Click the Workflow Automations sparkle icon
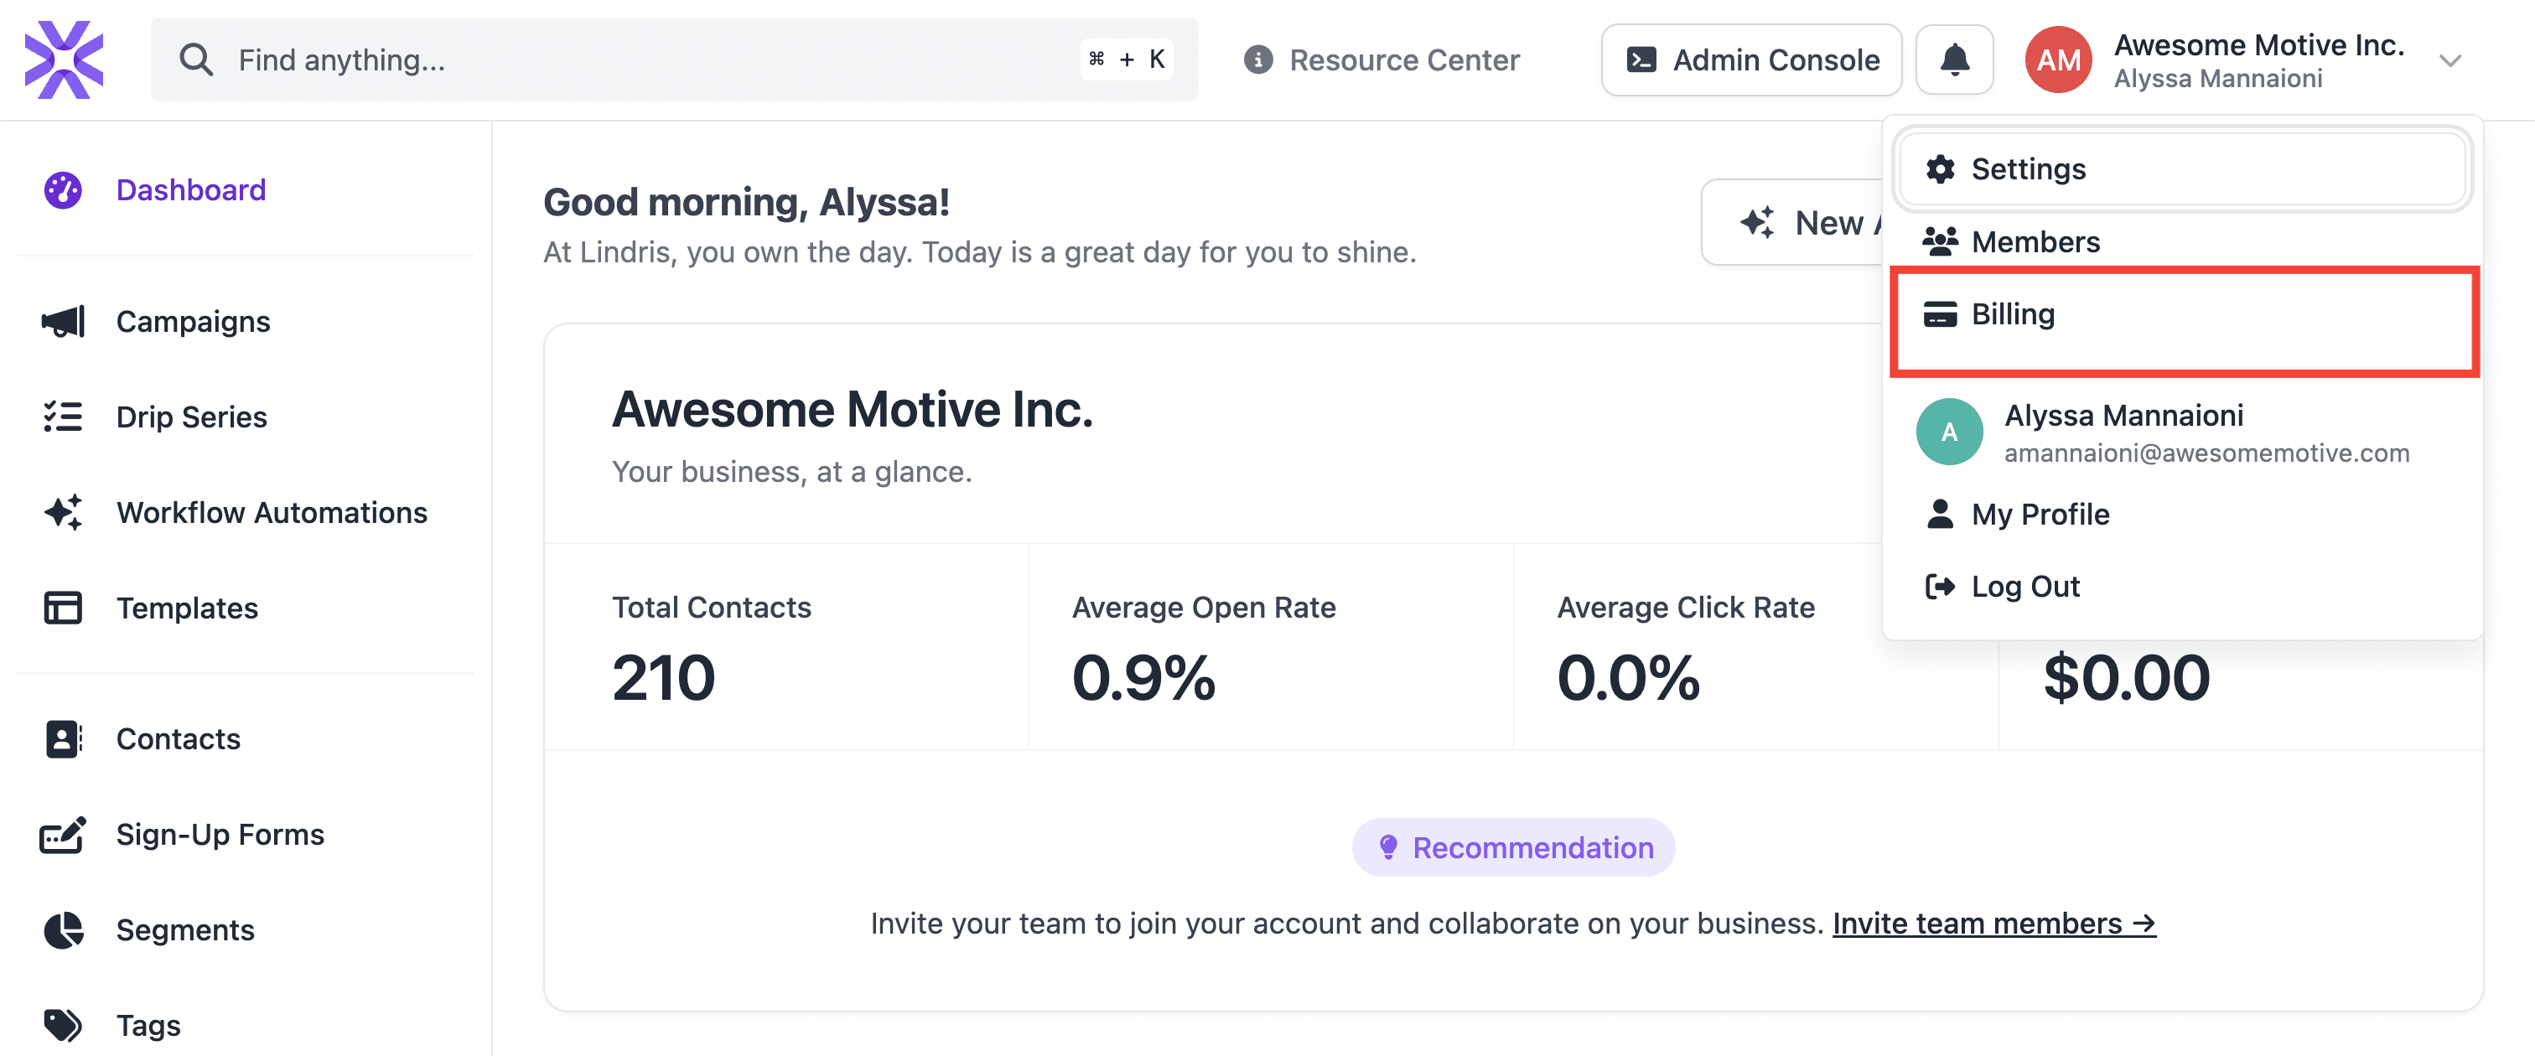2535x1056 pixels. [x=63, y=512]
